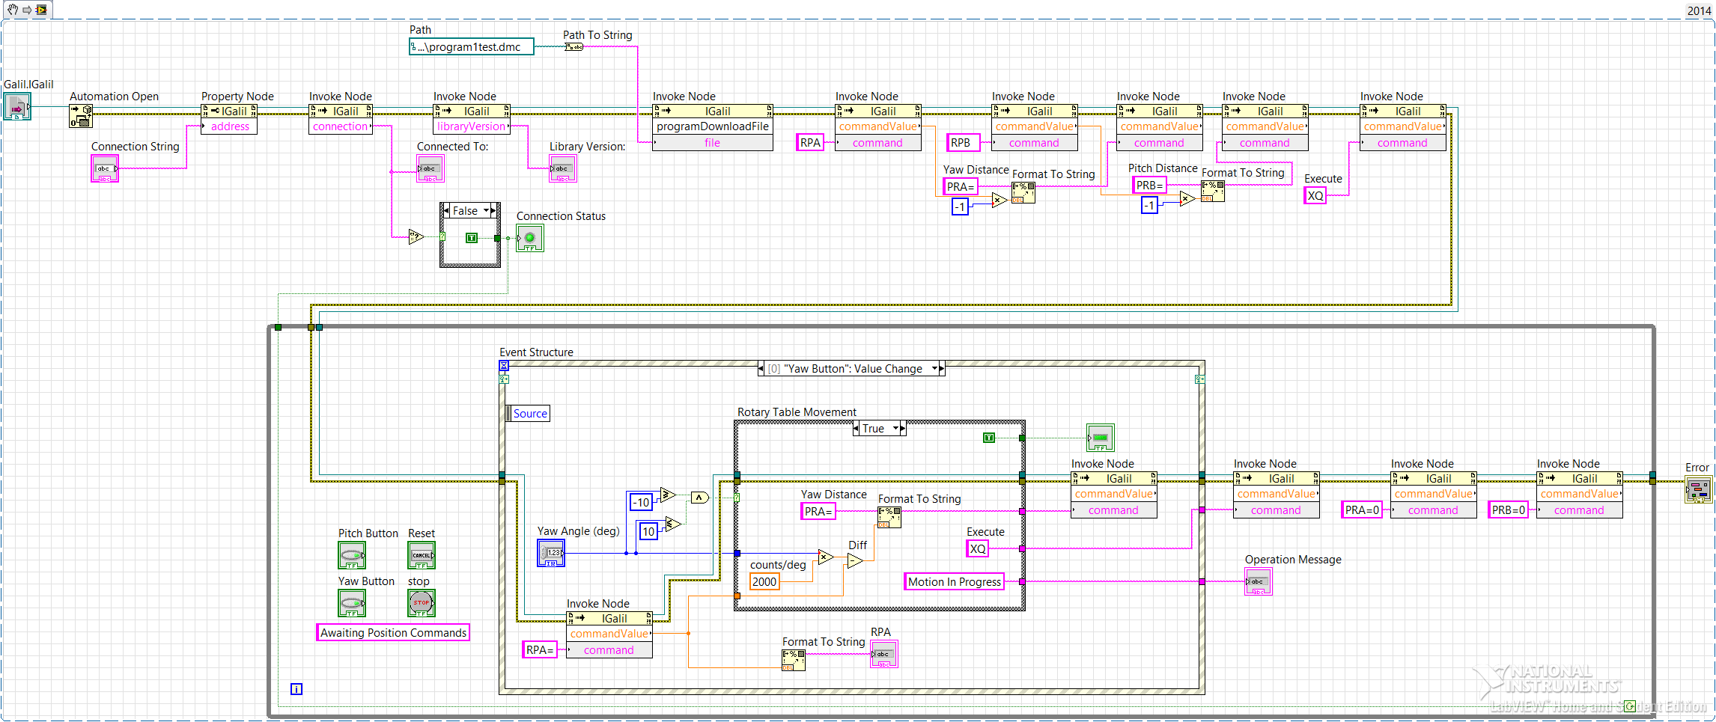Screen dimensions: 1716x722
Task: Click the greater-or-equal comparison node by -10
Action: coord(668,495)
